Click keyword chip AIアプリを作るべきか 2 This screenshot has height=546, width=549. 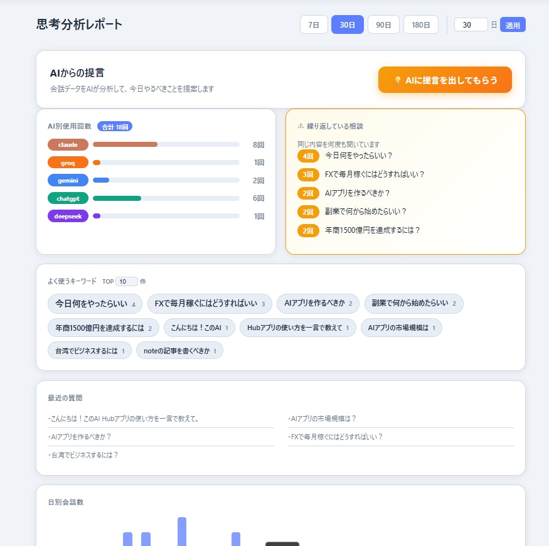click(x=318, y=303)
